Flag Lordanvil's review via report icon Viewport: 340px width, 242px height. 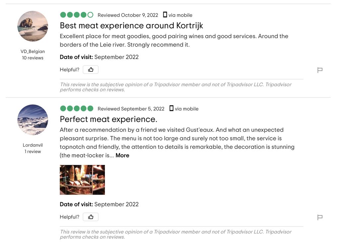coord(320,217)
